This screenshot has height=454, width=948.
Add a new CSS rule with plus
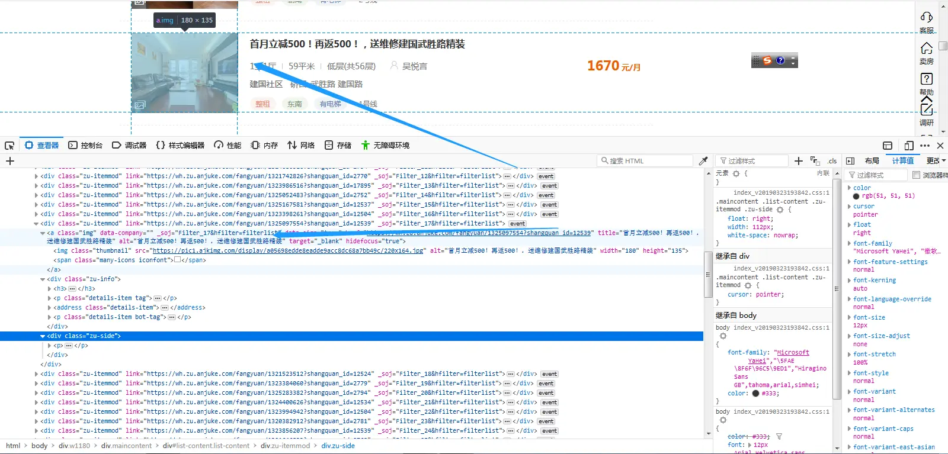click(x=799, y=161)
